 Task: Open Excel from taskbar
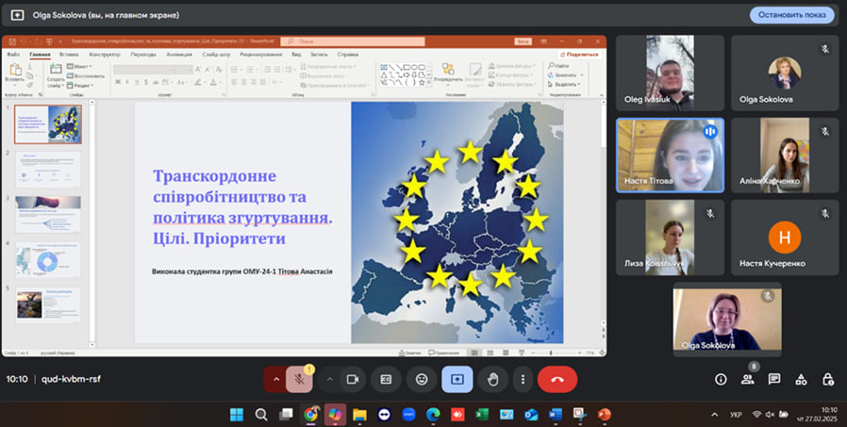[x=482, y=415]
